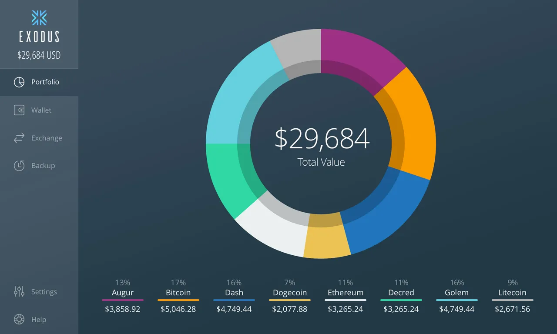Click the yellow Dogecoin color bar
Screen dimensions: 557x334
click(x=290, y=300)
